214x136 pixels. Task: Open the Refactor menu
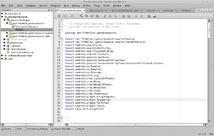coord(55,6)
